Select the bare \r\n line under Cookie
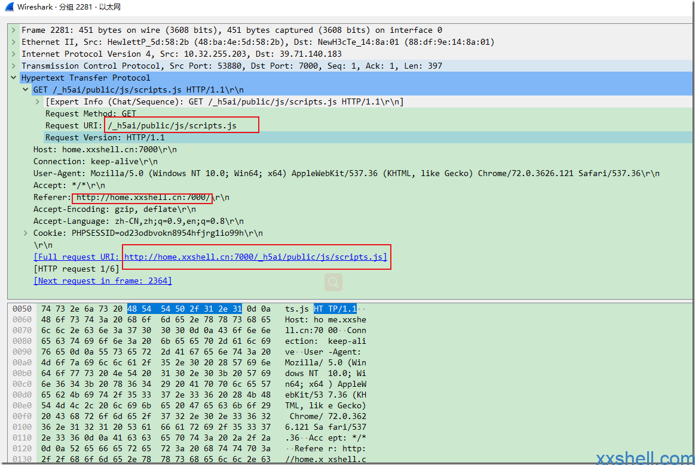Screen dimensions: 695x465 pos(43,245)
